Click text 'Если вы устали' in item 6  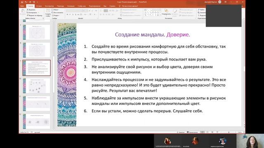[x=106, y=111]
